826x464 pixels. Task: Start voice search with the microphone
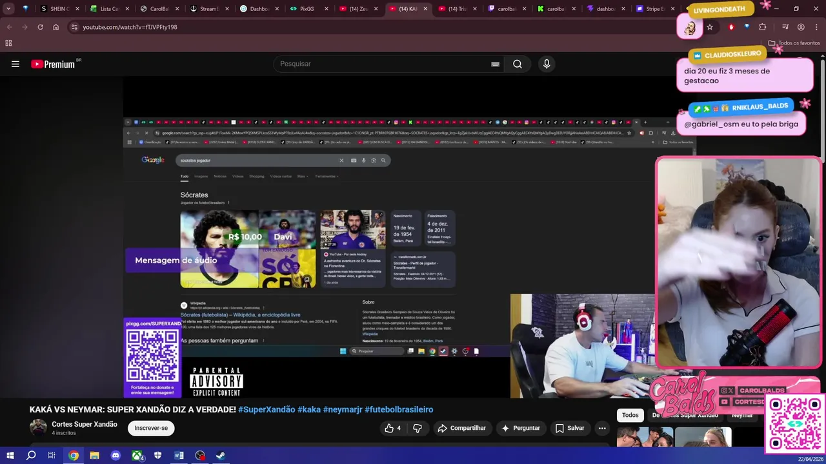[x=547, y=64]
